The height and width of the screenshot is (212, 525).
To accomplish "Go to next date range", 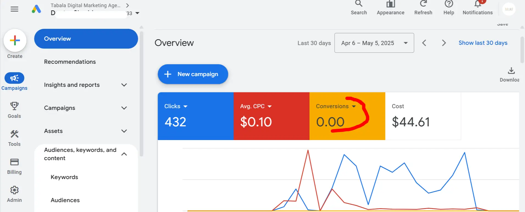I will [x=444, y=43].
